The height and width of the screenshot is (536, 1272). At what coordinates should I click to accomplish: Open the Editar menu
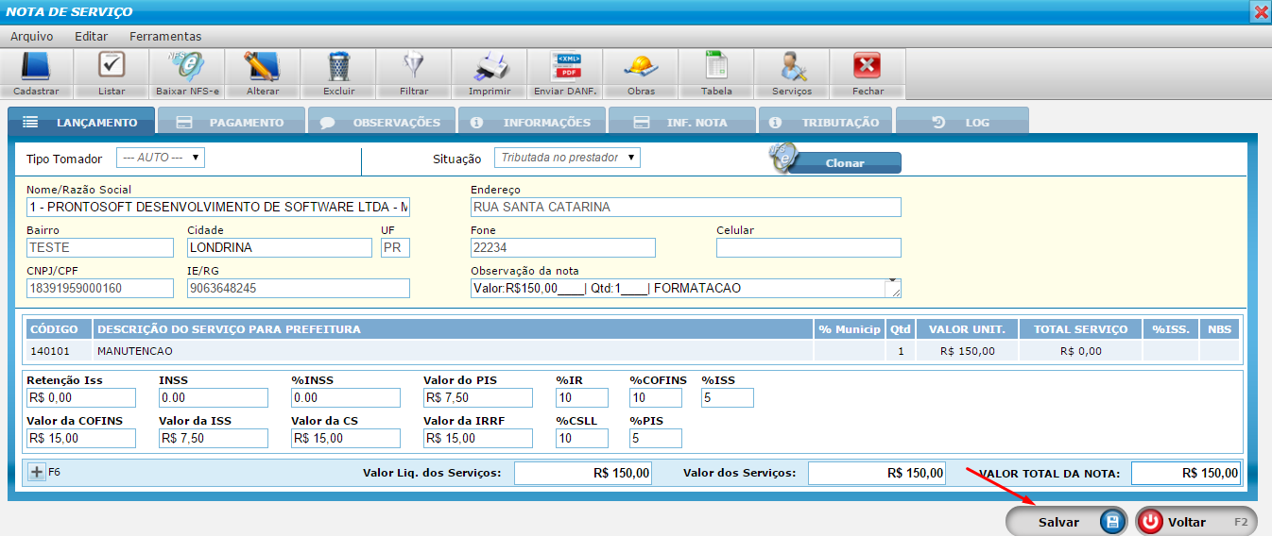tap(91, 36)
